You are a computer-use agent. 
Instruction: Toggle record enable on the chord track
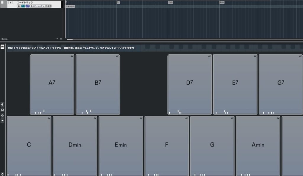19,6
